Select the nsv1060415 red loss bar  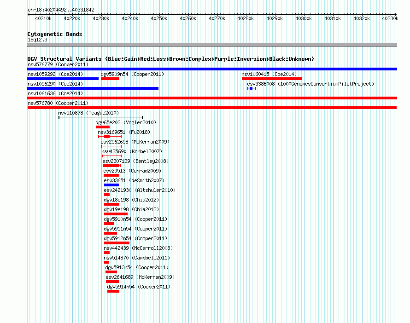pos(272,79)
